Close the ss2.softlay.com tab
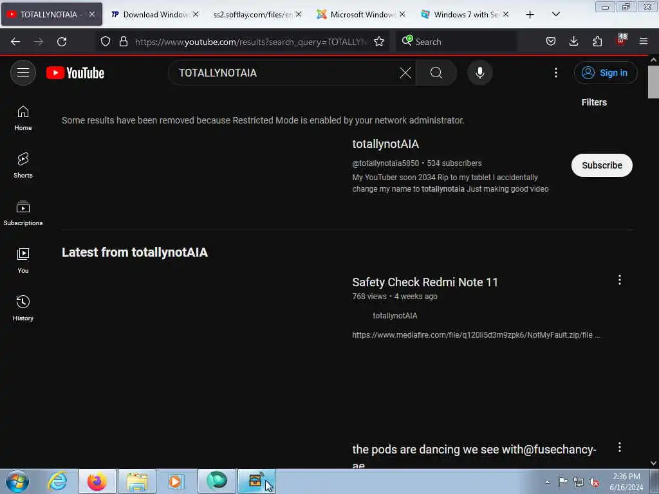 click(x=299, y=14)
